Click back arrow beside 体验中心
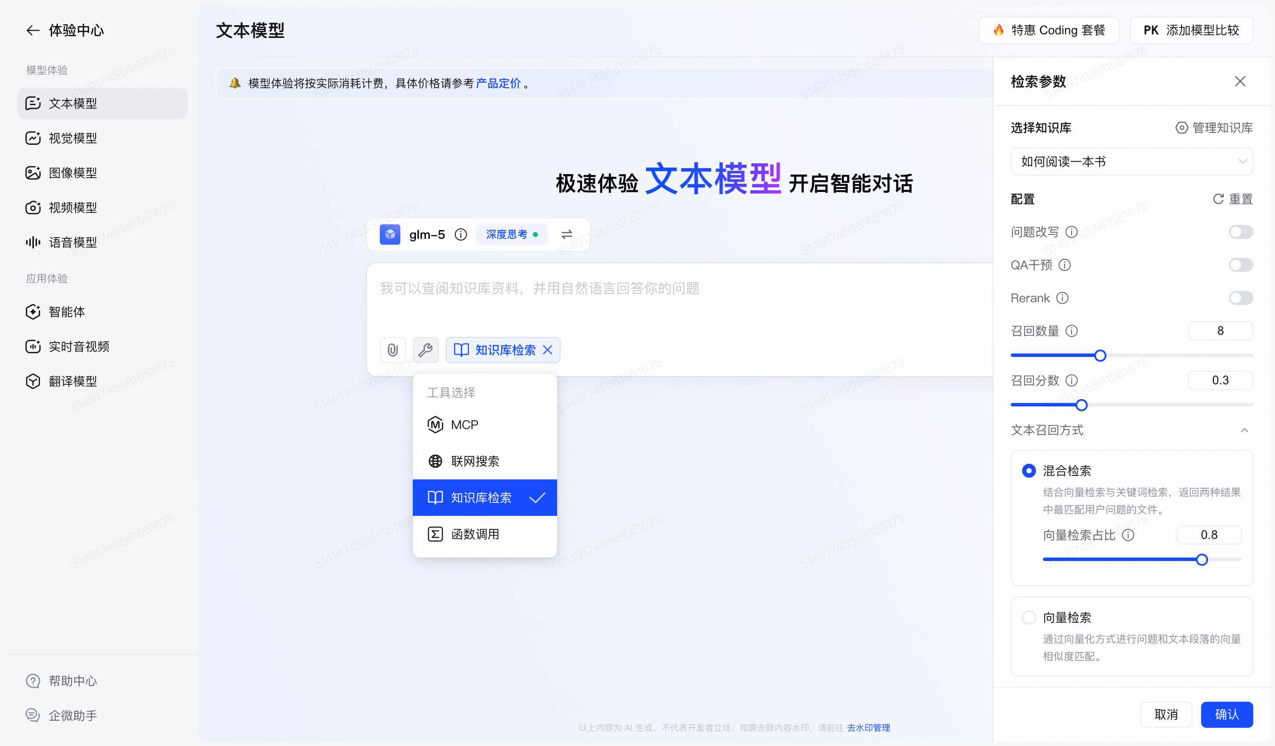The width and height of the screenshot is (1275, 746). click(x=33, y=30)
